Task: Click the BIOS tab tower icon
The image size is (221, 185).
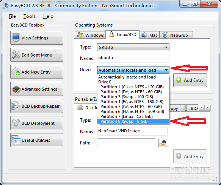Action: point(185,108)
